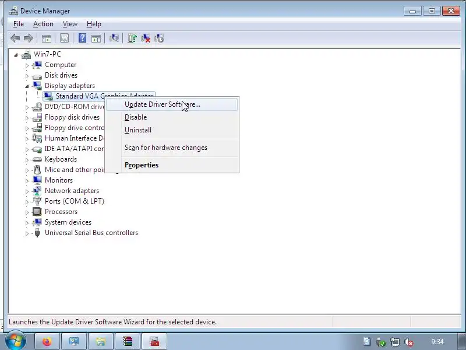Expand the Disk drives node arrow
Image resolution: width=466 pixels, height=350 pixels.
(x=27, y=76)
